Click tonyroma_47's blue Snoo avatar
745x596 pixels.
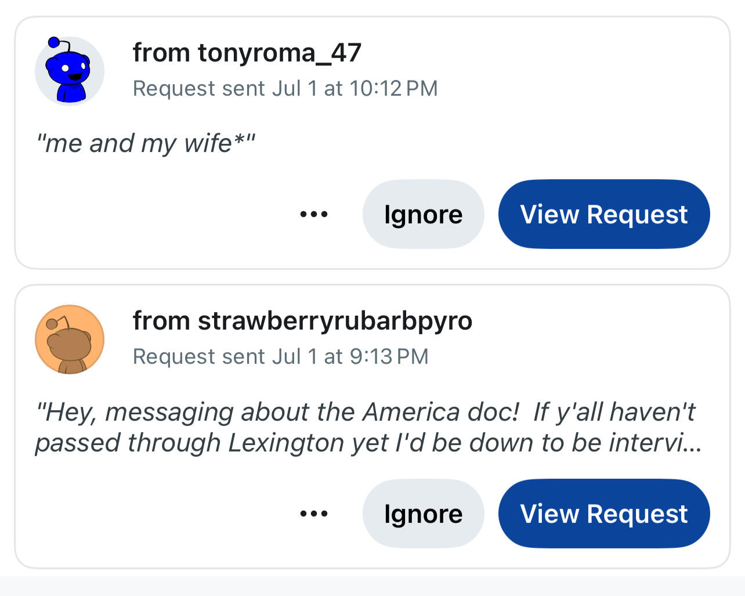point(70,71)
